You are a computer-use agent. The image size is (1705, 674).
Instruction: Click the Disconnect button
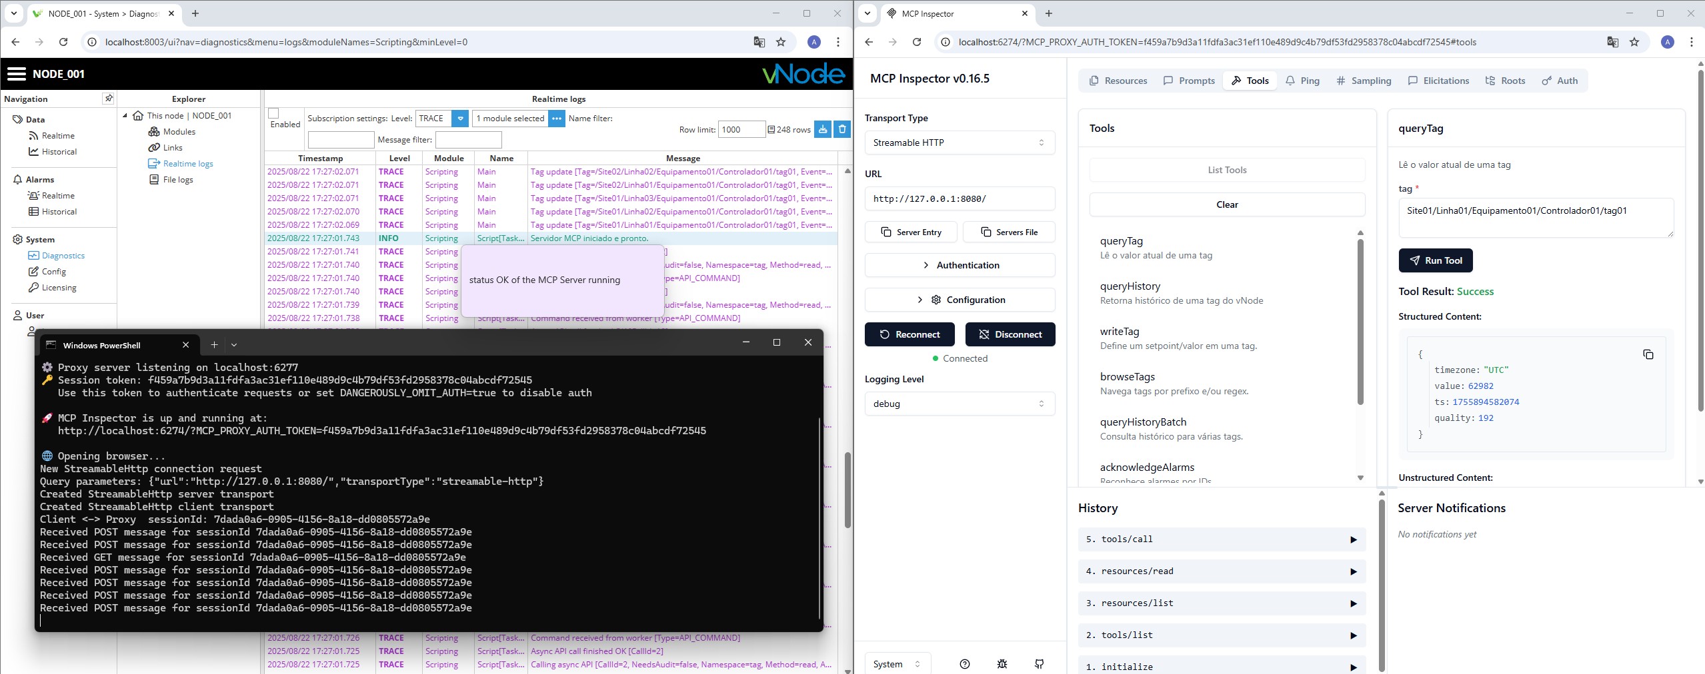tap(1010, 334)
